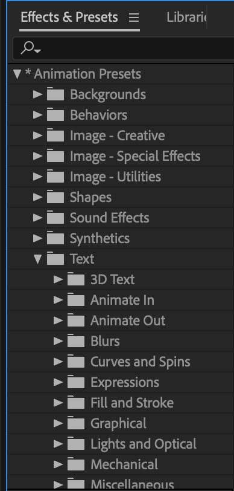Expand the Expressions subfolder arrow
The height and width of the screenshot is (491, 234).
tap(58, 382)
